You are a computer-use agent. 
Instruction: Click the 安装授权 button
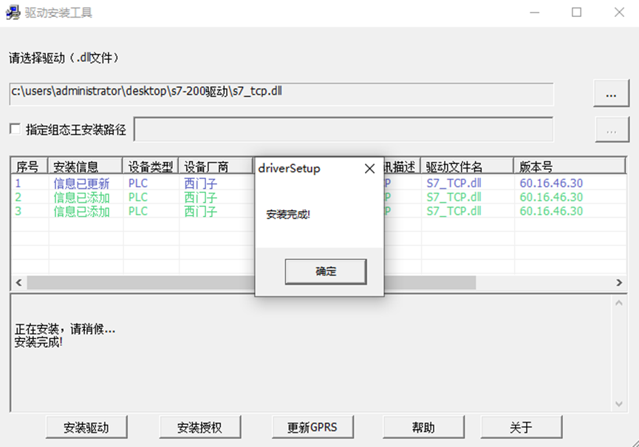(199, 427)
